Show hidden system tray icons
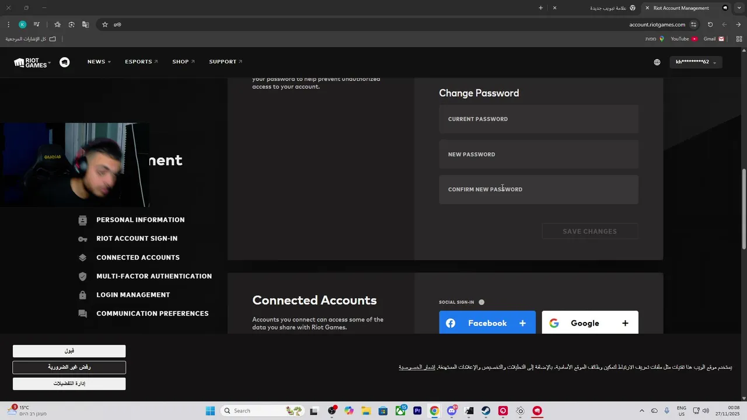 point(642,411)
